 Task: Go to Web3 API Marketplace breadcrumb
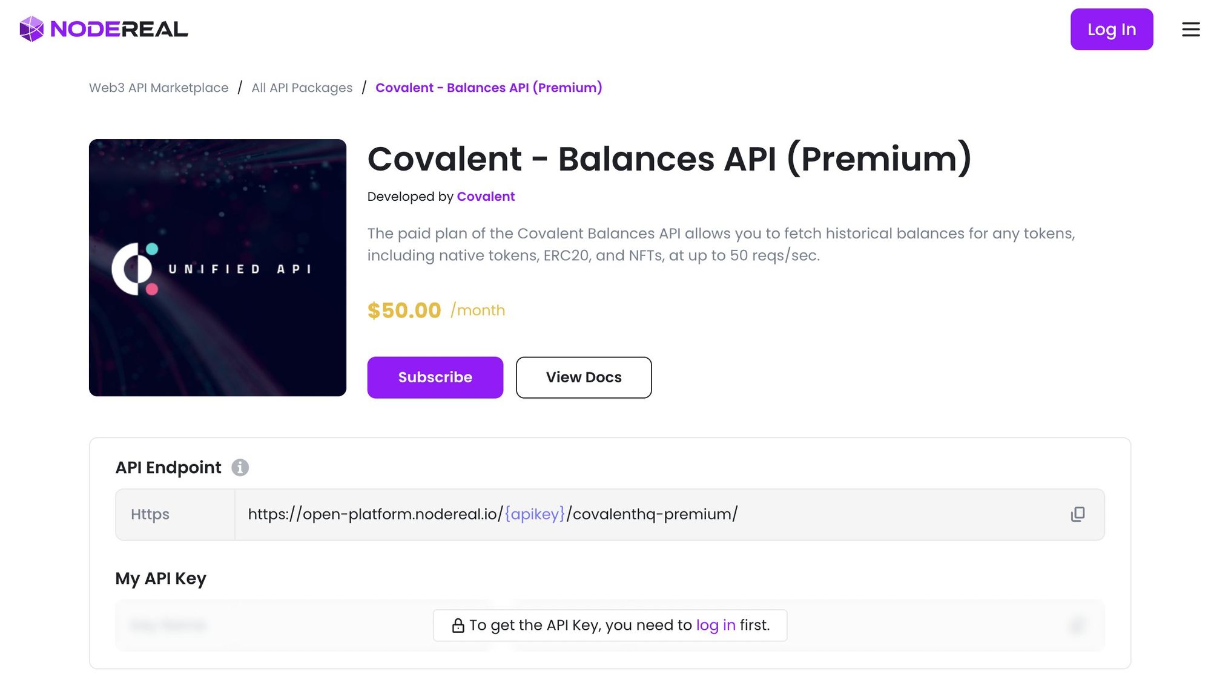[159, 88]
